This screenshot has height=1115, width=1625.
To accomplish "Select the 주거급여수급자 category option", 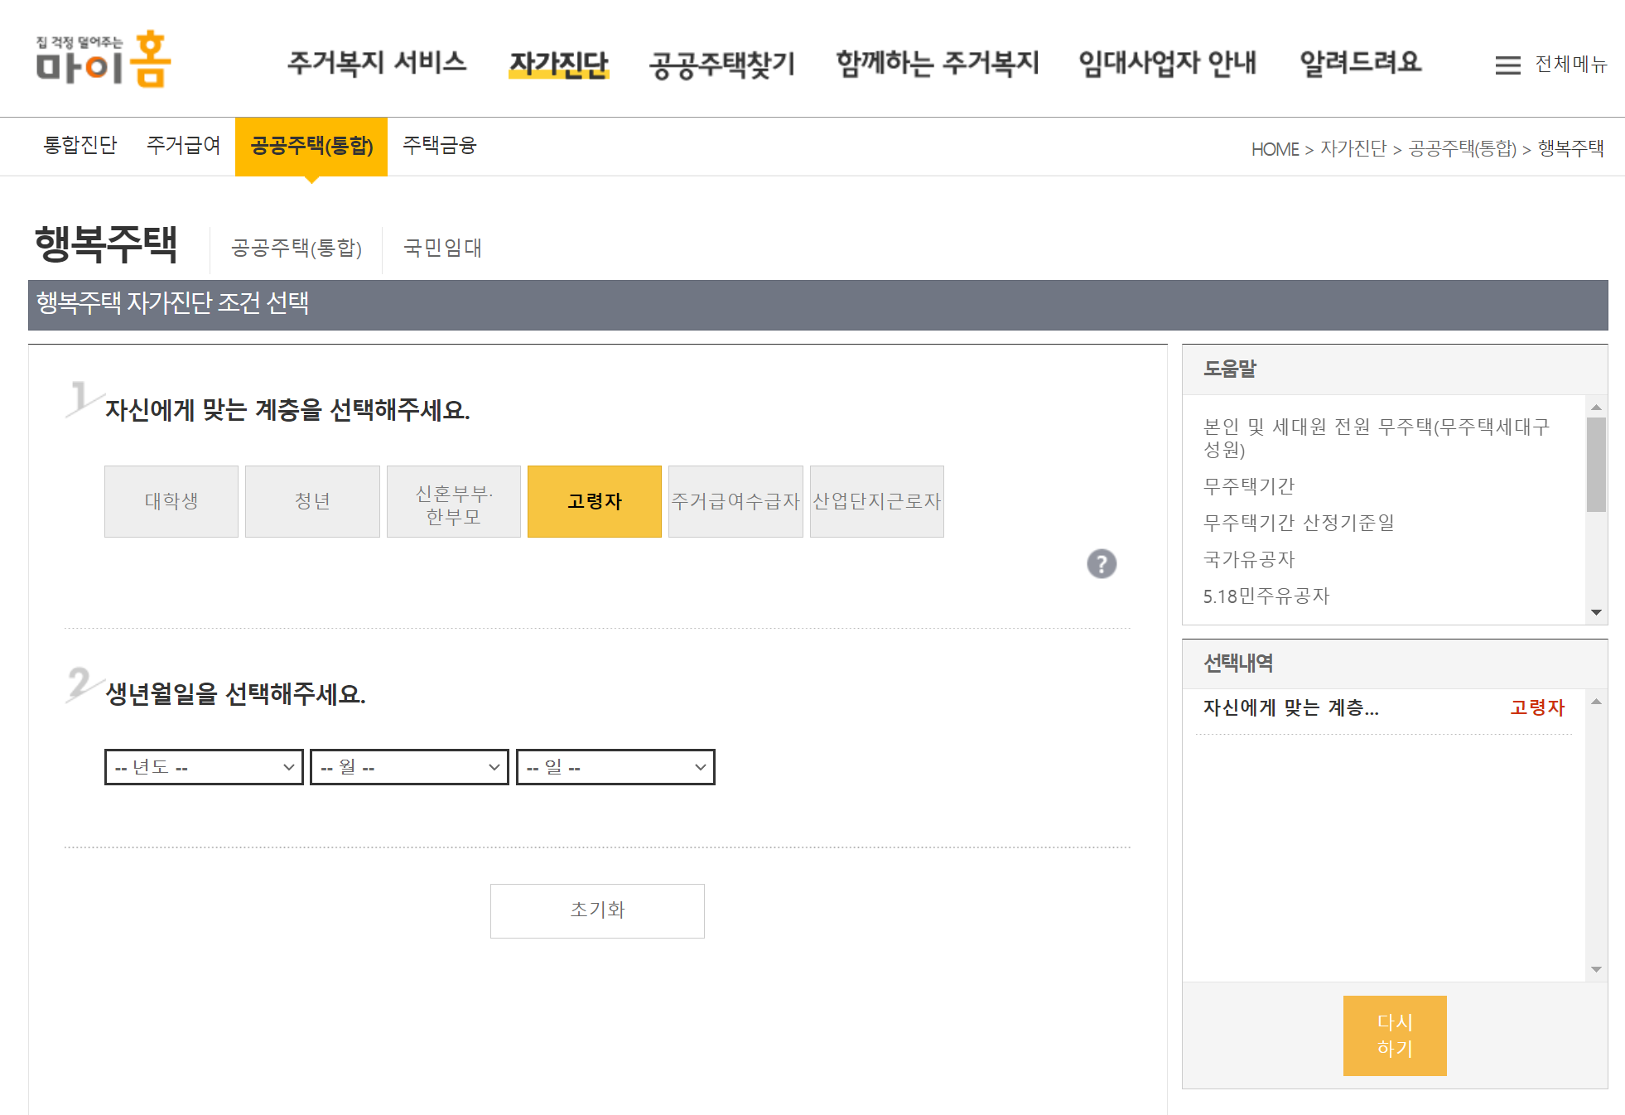I will tap(735, 501).
